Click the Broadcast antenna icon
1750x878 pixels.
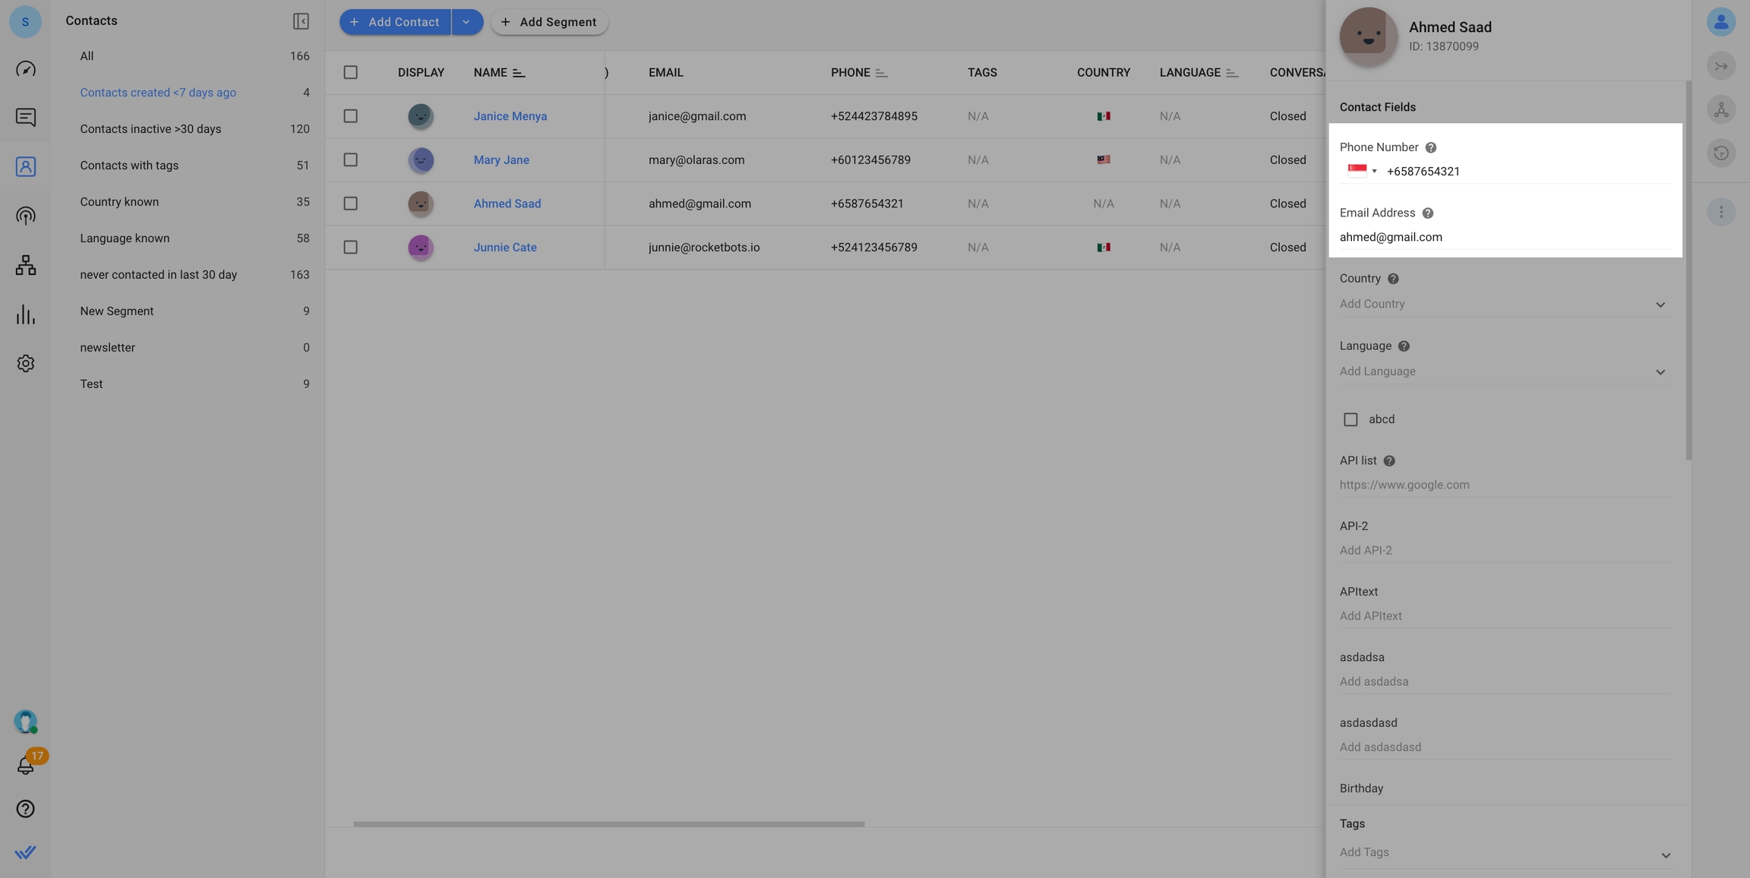click(25, 216)
